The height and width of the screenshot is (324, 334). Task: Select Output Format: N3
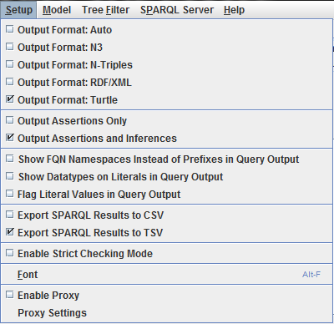pos(166,47)
